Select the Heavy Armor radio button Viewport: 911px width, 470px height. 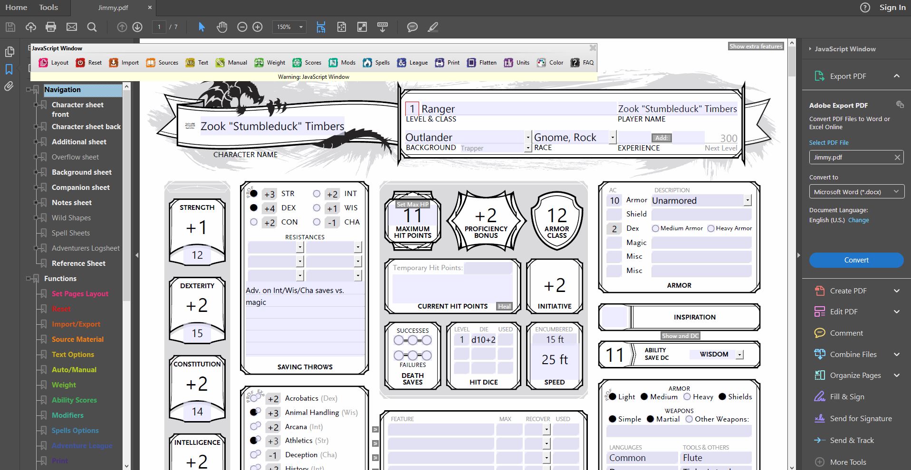point(711,228)
